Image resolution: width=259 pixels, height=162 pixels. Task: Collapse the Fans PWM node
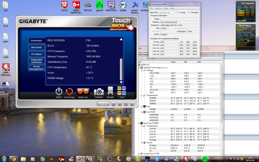pyautogui.click(x=141, y=112)
